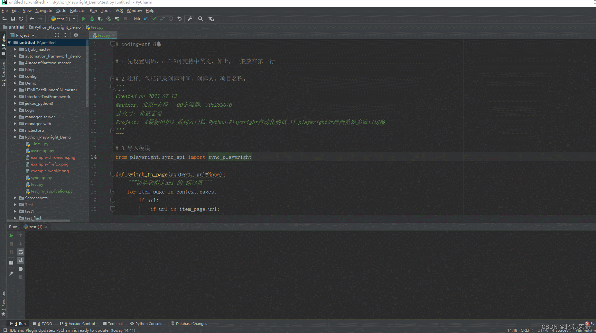Start debugging with the bug icon

pos(92,19)
